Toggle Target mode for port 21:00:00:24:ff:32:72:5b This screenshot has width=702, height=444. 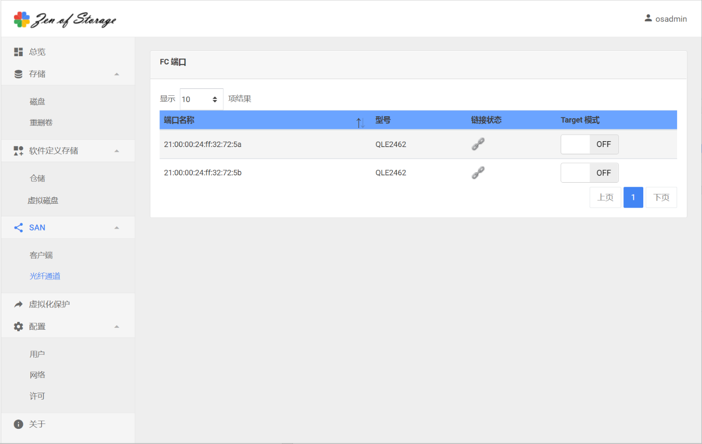pos(589,173)
